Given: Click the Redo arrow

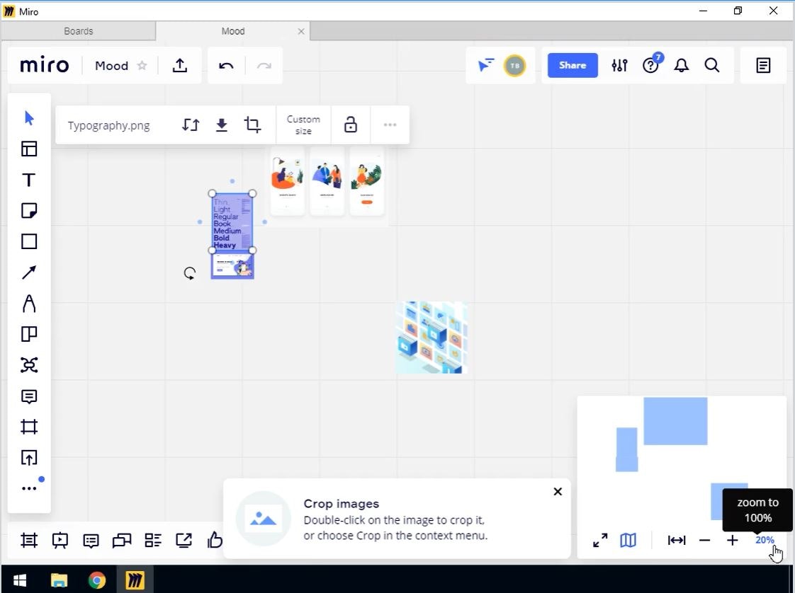Looking at the screenshot, I should click(264, 65).
